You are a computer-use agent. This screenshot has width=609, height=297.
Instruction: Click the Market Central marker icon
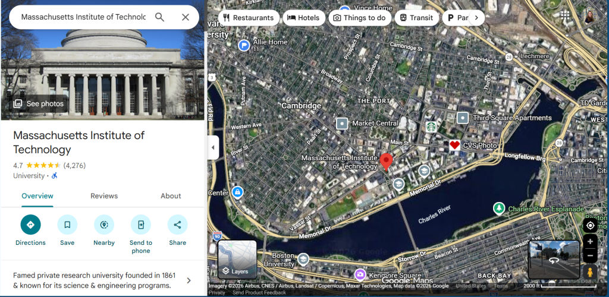pos(342,124)
